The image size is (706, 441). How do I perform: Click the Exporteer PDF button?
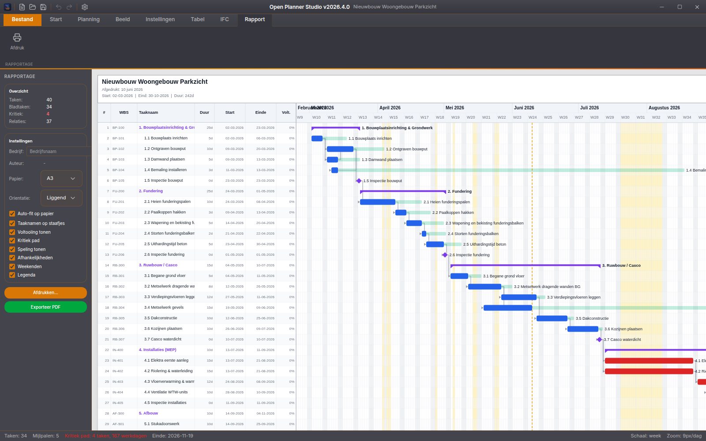(45, 307)
